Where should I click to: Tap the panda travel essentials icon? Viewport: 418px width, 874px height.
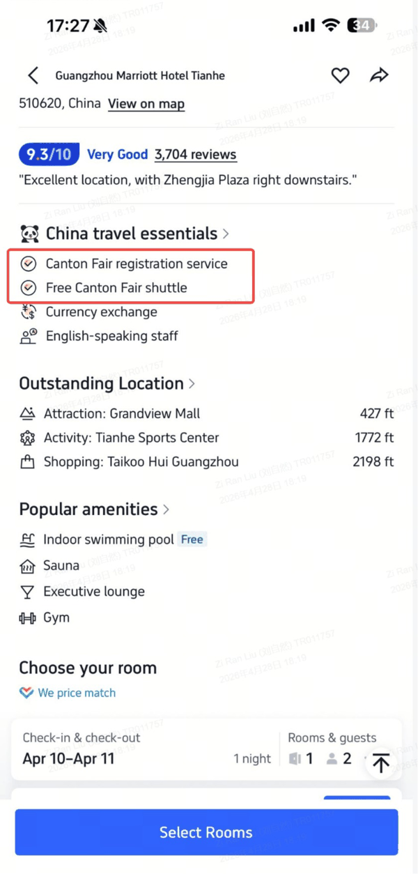click(29, 233)
